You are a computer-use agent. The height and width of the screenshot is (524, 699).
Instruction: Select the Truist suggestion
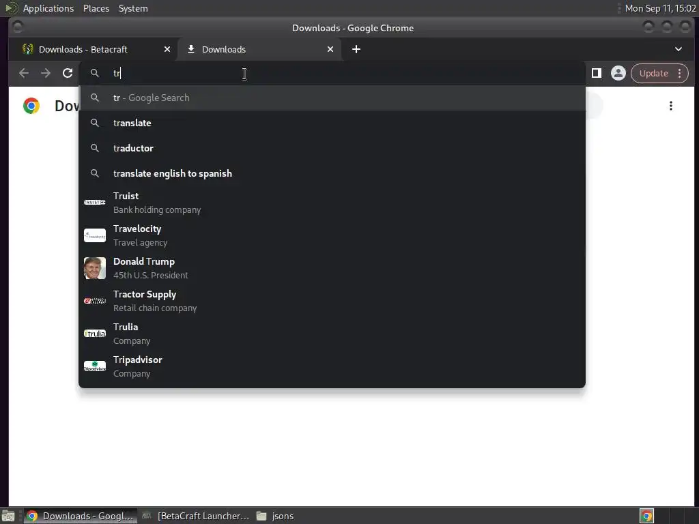(x=332, y=203)
